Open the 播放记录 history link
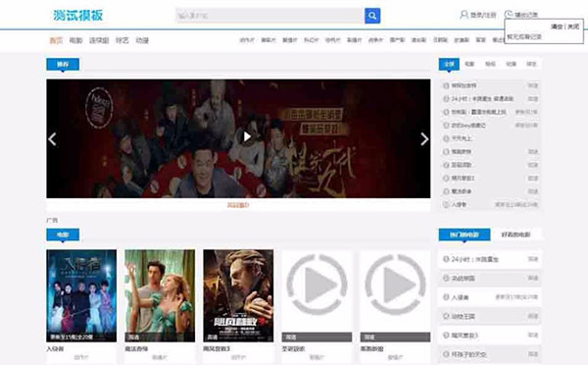 (526, 15)
